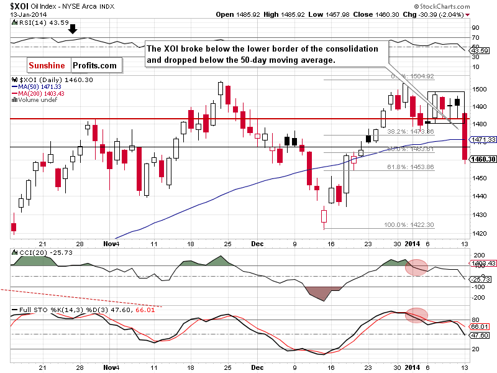Click the black Full STO legend line marker
497x373 pixels.
14,310
